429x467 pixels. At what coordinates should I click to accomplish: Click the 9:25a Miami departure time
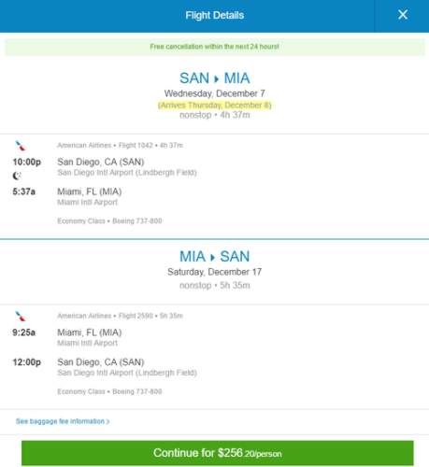click(x=23, y=333)
